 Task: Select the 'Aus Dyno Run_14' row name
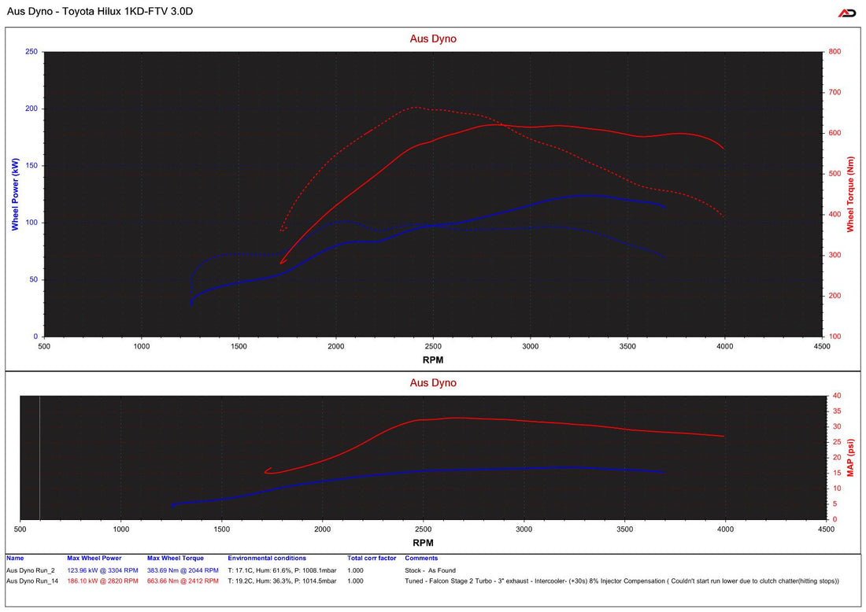pyautogui.click(x=34, y=581)
